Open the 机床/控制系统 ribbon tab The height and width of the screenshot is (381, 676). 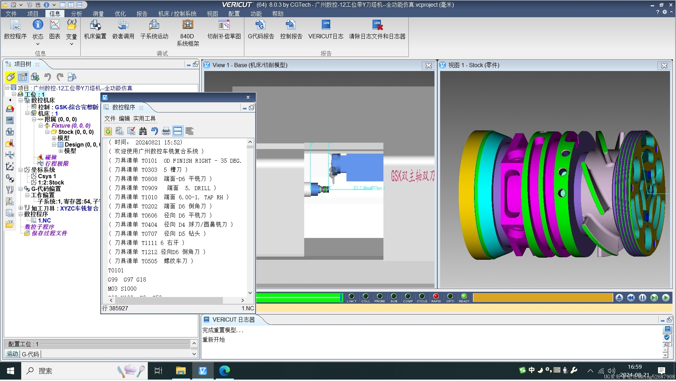pyautogui.click(x=177, y=14)
